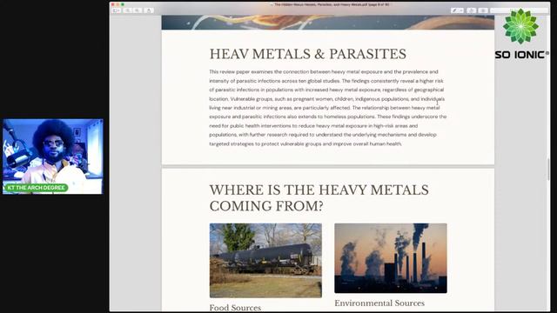Click the 'Environmental Sources' caption

pos(379,303)
